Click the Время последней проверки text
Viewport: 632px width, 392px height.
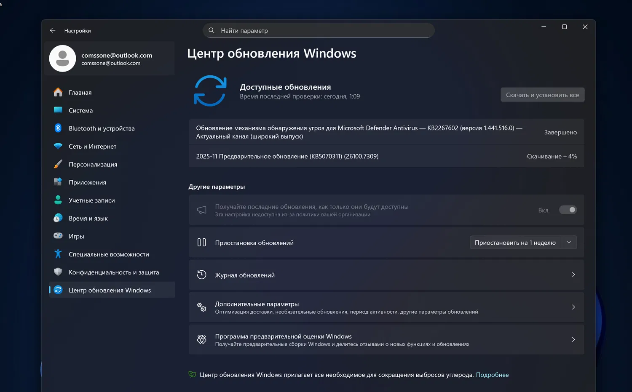[x=300, y=96]
